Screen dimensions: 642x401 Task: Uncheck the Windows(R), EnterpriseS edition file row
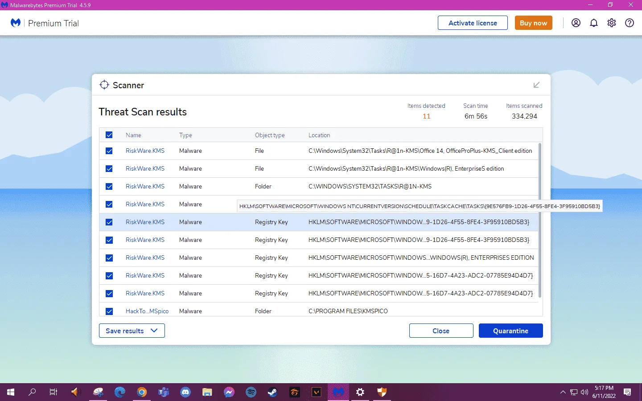[109, 169]
